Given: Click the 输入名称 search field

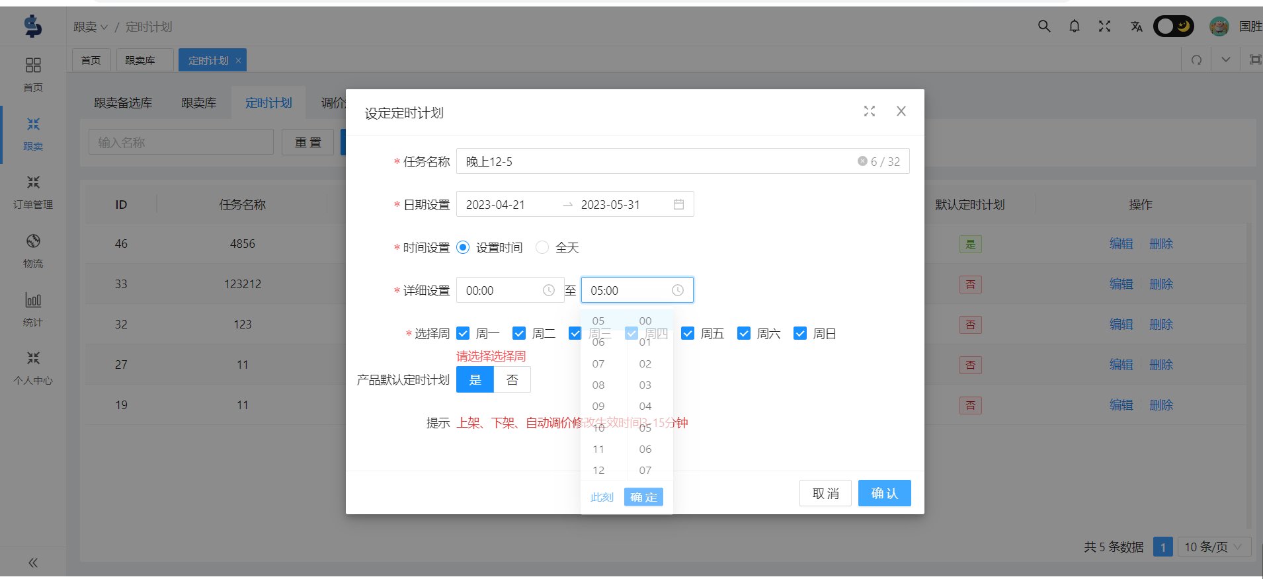Looking at the screenshot, I should (181, 142).
